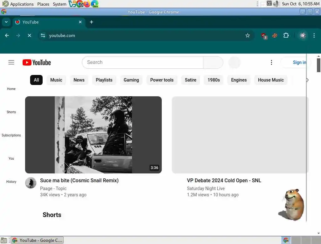
Task: Open Chrome three-dot menu
Action: point(314,35)
